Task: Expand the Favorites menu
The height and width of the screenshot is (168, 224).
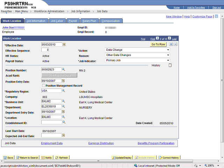Action: point(6,12)
